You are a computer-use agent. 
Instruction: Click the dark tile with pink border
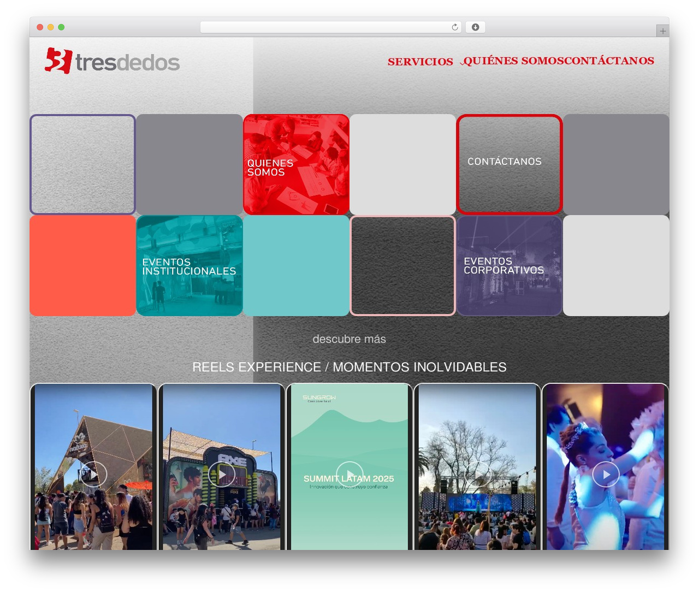pos(402,265)
